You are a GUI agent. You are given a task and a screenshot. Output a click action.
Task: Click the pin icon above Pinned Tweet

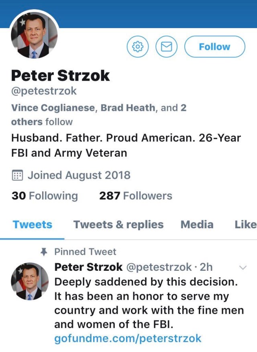pyautogui.click(x=44, y=252)
